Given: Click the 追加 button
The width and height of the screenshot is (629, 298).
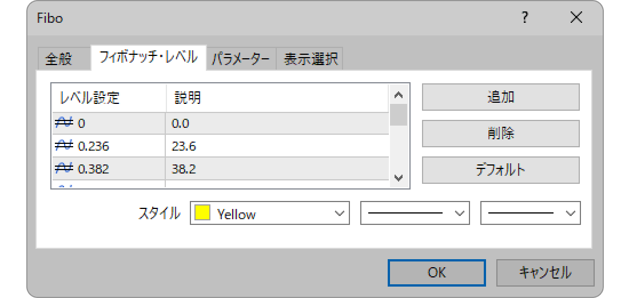Looking at the screenshot, I should [x=501, y=97].
